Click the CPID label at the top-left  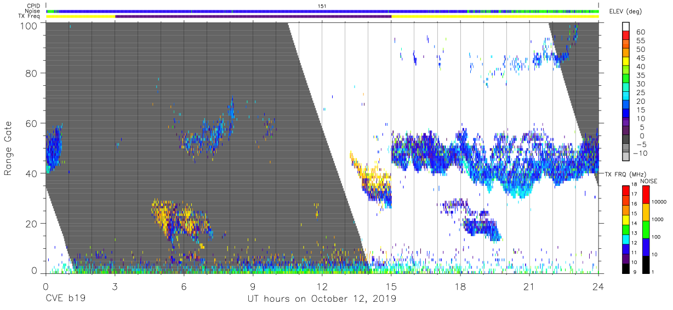[33, 6]
